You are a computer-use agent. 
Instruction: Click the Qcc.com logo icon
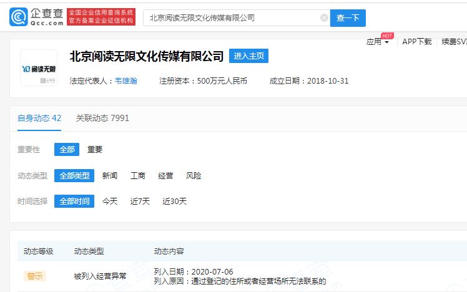point(19,17)
